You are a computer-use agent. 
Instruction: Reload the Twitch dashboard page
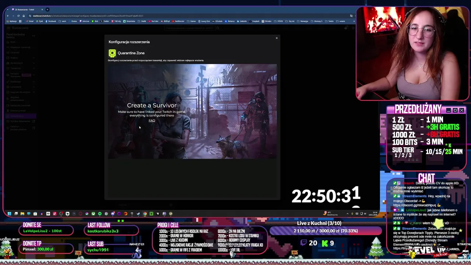pyautogui.click(x=18, y=16)
